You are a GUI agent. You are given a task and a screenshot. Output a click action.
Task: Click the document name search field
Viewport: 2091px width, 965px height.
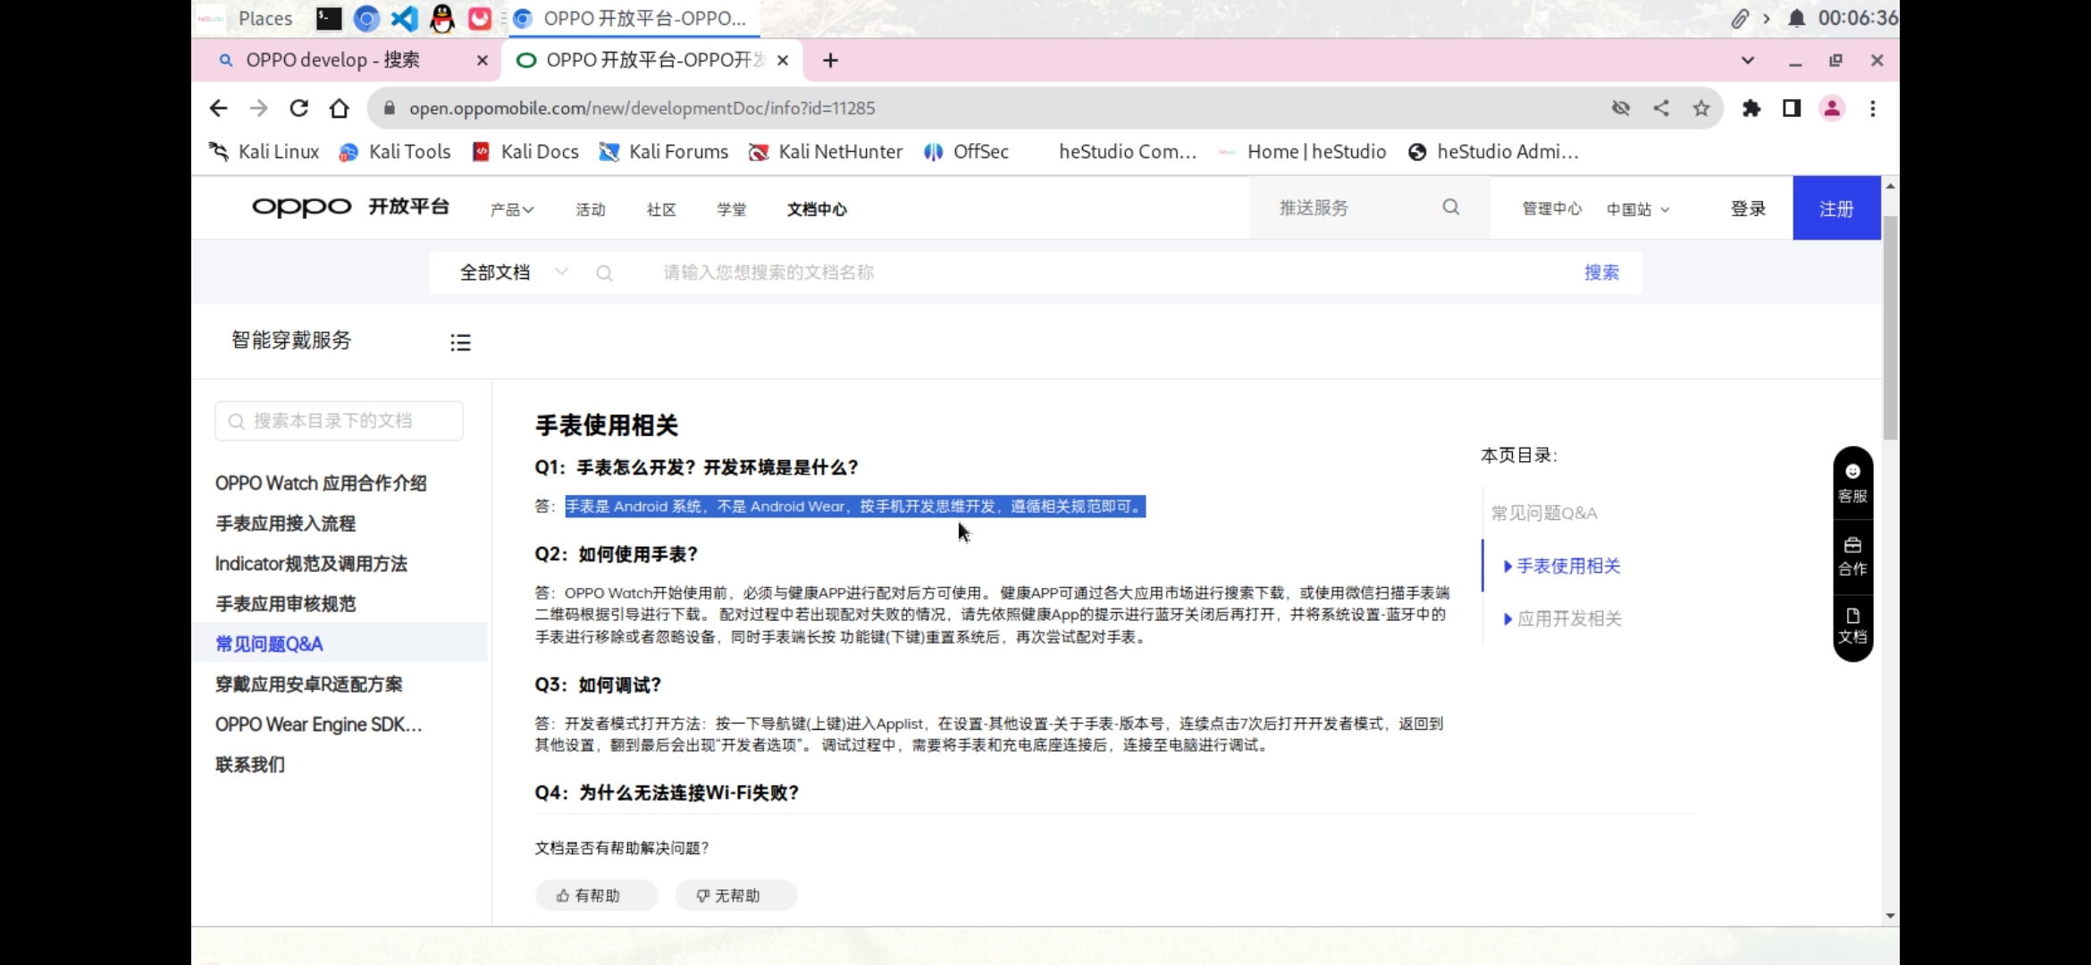pos(1108,273)
